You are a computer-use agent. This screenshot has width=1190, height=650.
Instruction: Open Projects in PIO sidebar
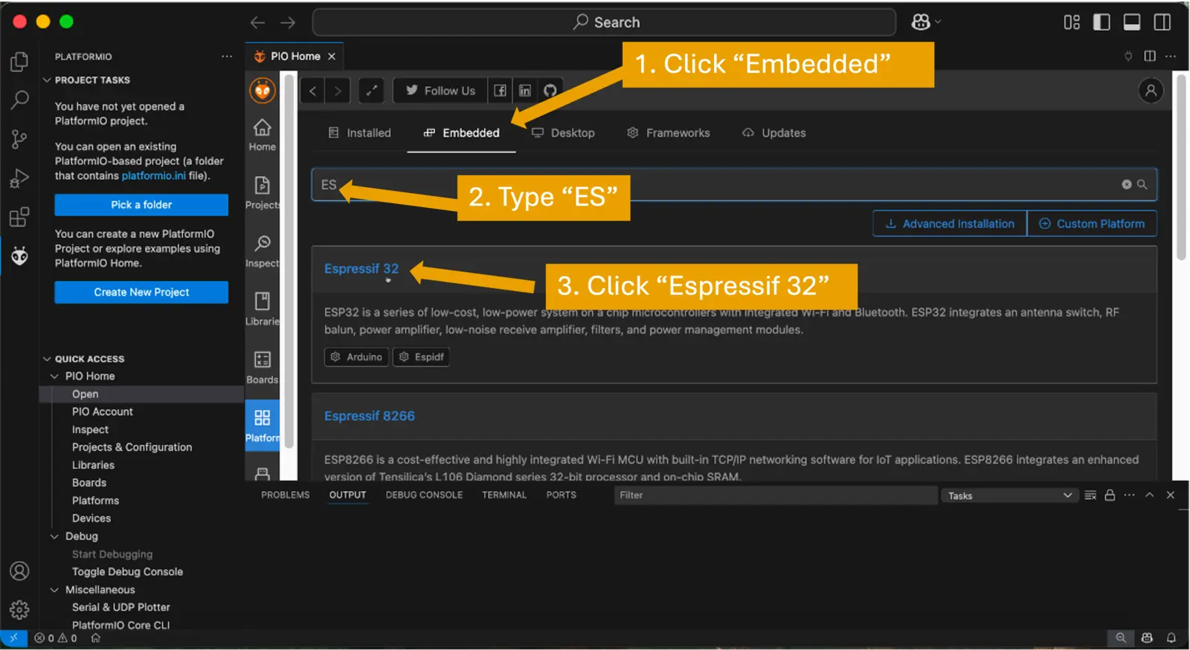(263, 193)
